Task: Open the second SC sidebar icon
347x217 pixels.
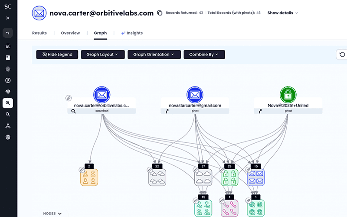Action: point(8,46)
